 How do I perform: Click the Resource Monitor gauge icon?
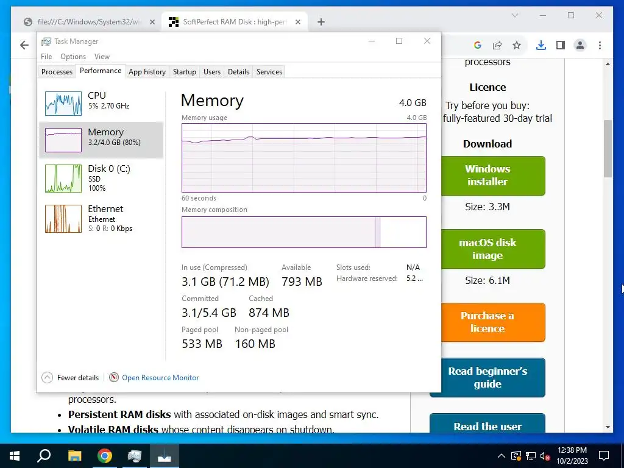(114, 377)
